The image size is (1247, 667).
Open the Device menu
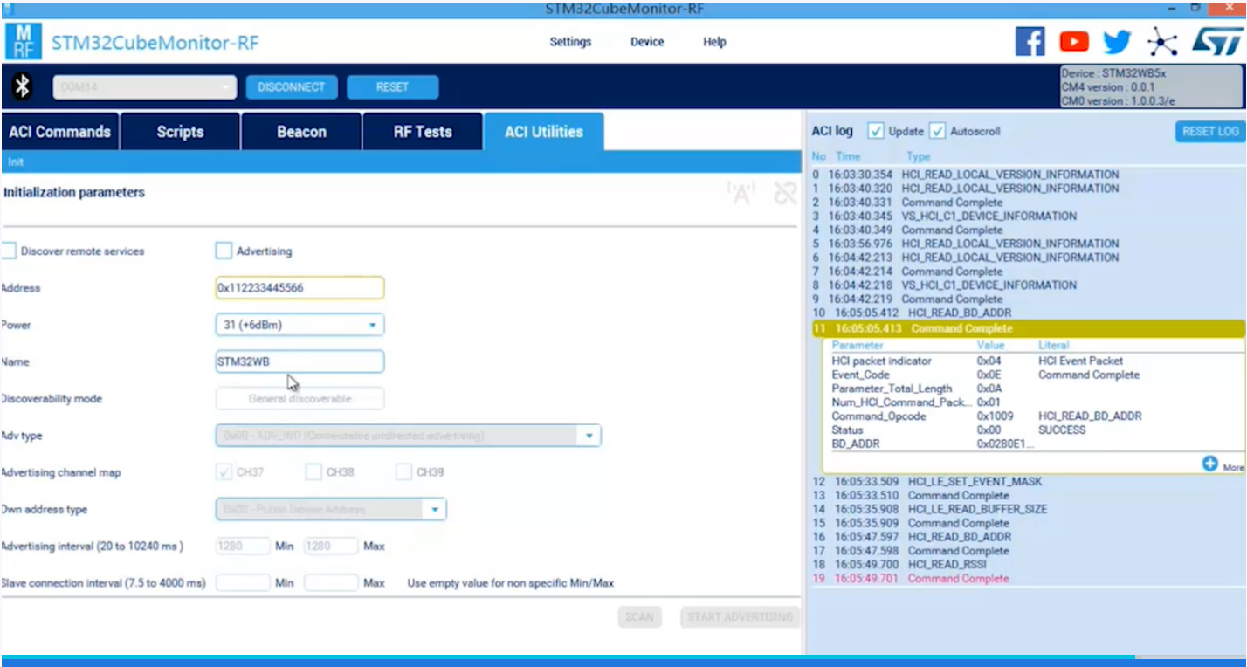pyautogui.click(x=647, y=42)
